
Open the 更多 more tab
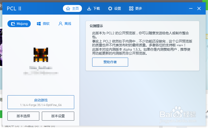(x=135, y=8)
